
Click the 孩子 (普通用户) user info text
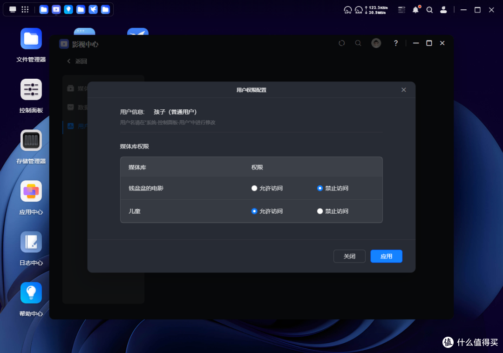coord(175,112)
